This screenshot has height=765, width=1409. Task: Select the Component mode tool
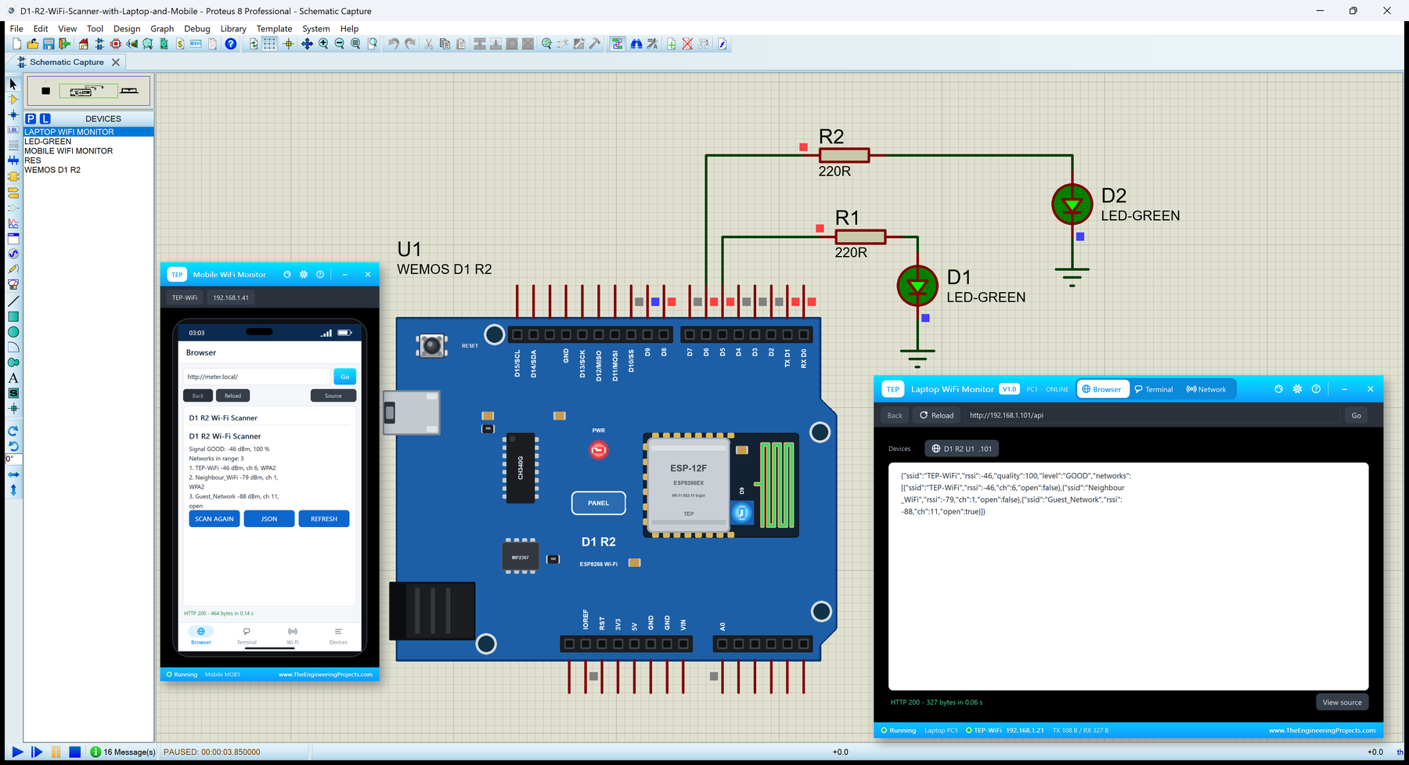[13, 99]
